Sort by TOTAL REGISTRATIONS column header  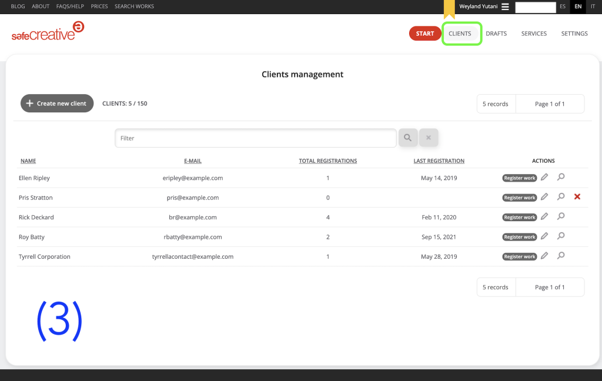(327, 161)
